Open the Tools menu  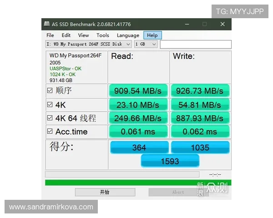tap(102, 35)
